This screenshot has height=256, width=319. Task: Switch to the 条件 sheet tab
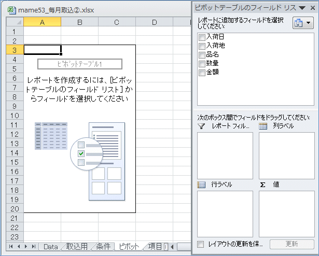(x=103, y=247)
